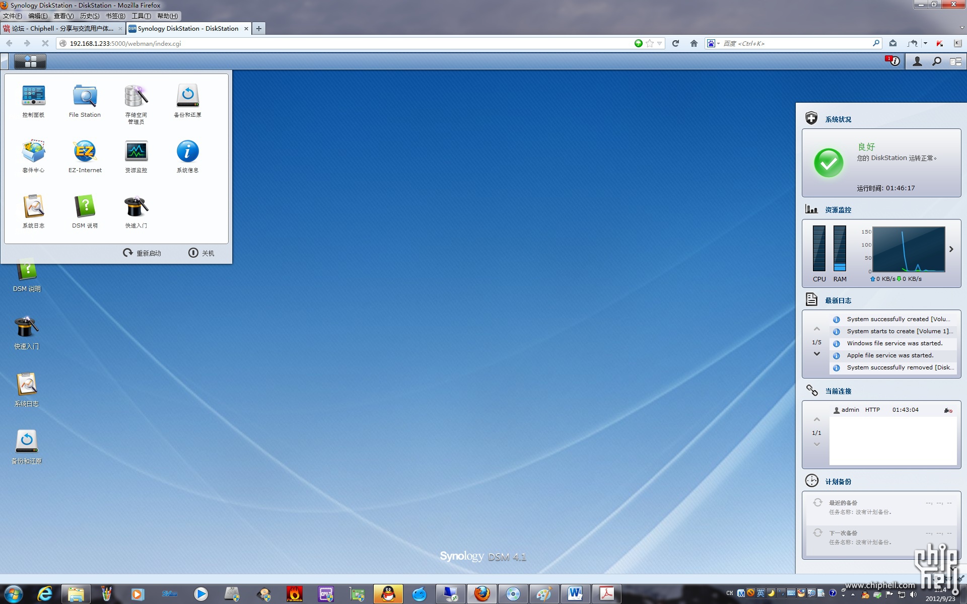This screenshot has width=967, height=604.
Task: Click the restart (重新启动) button
Action: pos(142,253)
